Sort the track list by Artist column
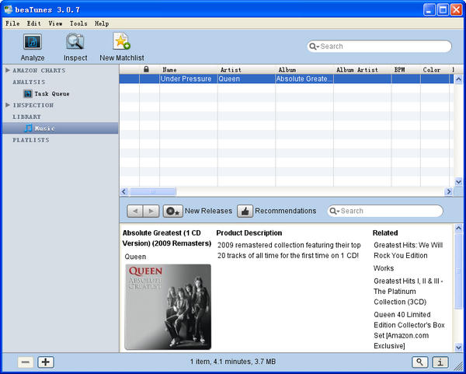 tap(245, 70)
